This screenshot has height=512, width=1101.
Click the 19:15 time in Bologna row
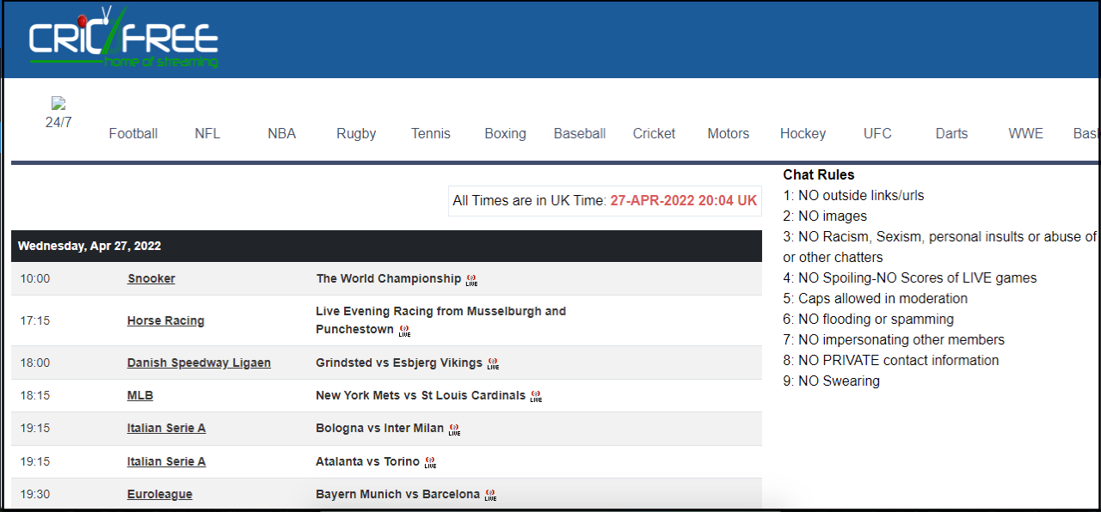click(x=35, y=428)
